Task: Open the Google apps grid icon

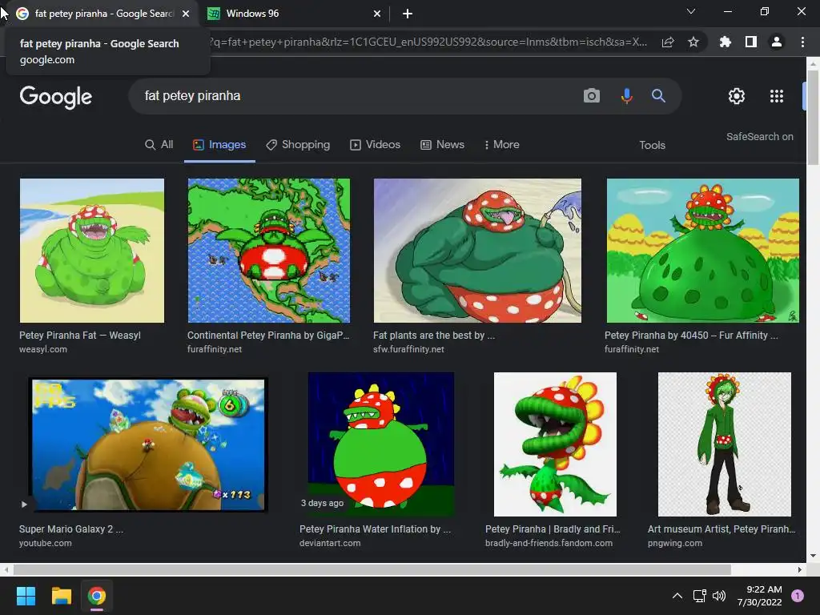Action: 777,96
